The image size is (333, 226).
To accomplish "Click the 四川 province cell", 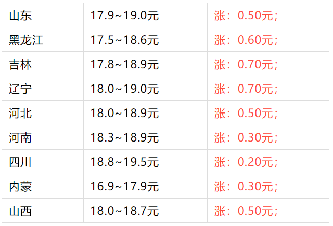I will [x=20, y=162].
